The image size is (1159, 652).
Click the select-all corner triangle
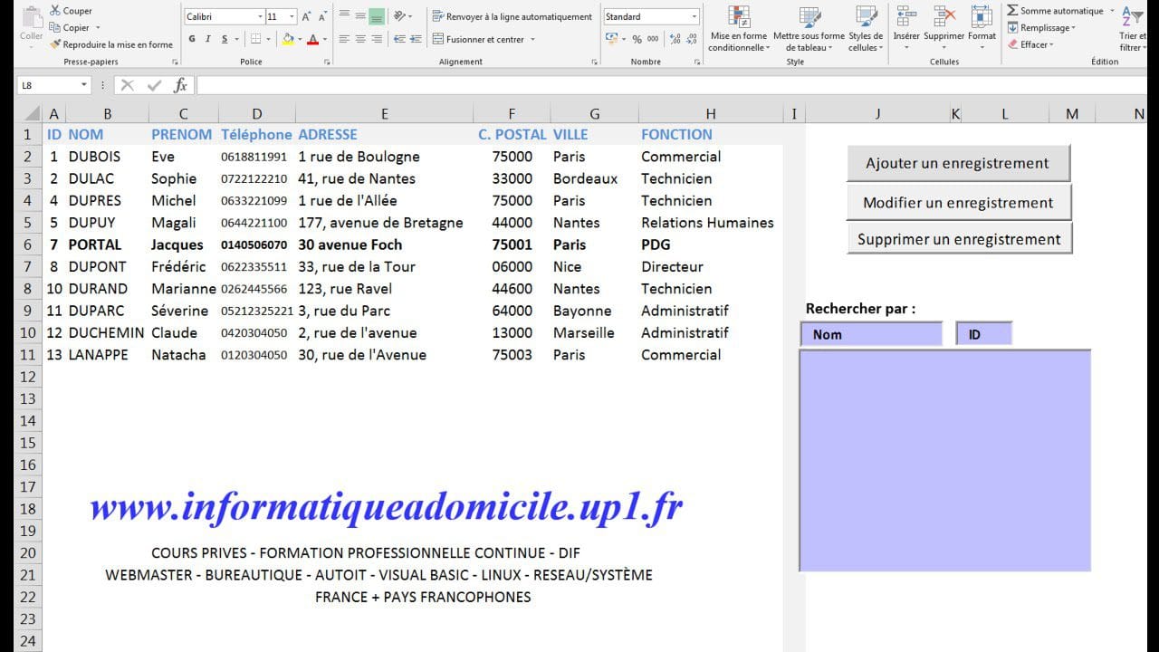point(33,113)
